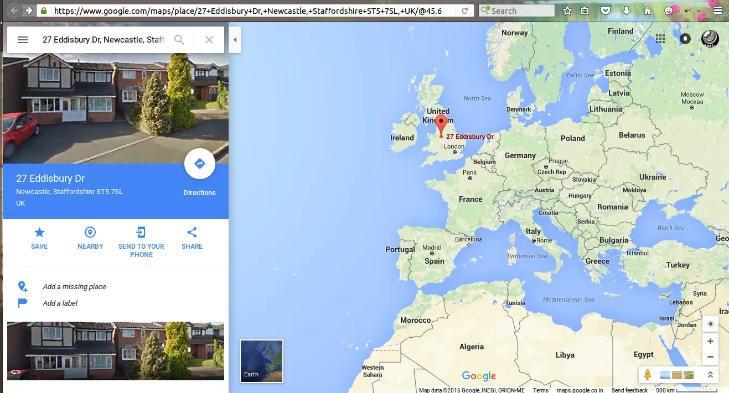Click the header street photo of the house
The width and height of the screenshot is (729, 393).
116,108
